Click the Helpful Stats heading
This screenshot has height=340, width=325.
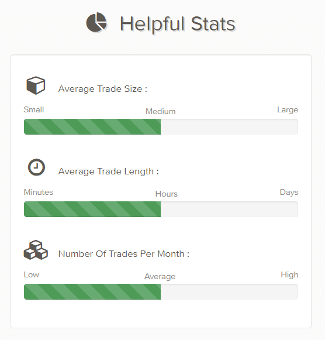[178, 24]
